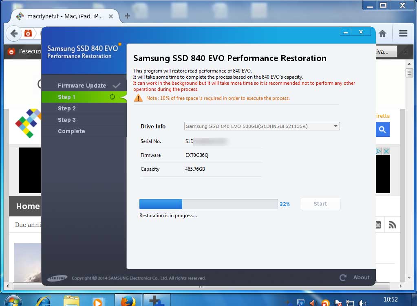Click the volume speaker tray icon

[x=362, y=303]
